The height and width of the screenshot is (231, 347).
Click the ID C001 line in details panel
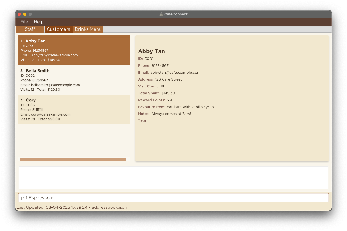[146, 59]
